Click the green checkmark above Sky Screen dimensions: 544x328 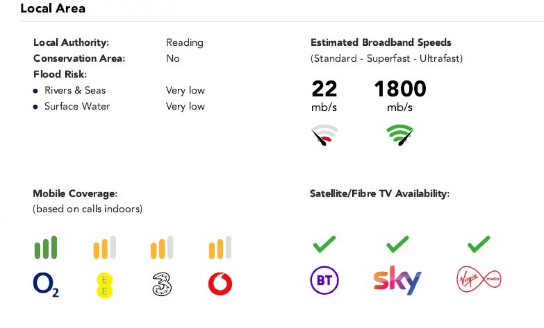pos(398,244)
